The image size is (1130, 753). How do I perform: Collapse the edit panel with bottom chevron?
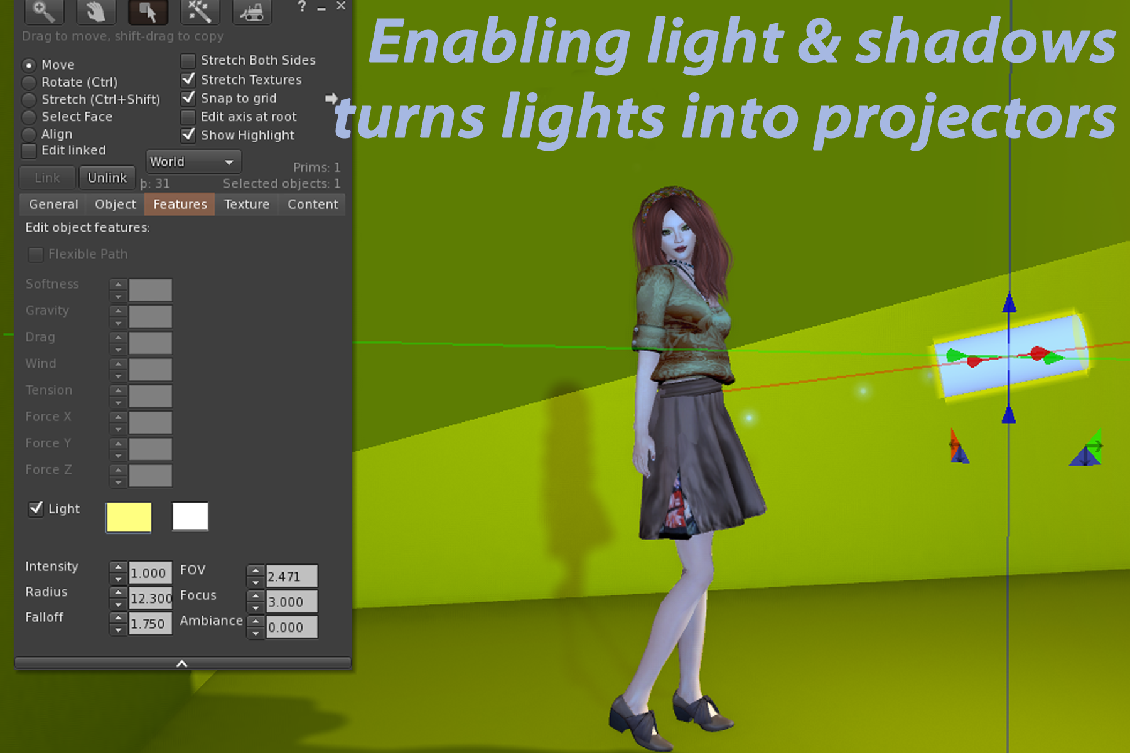click(182, 663)
